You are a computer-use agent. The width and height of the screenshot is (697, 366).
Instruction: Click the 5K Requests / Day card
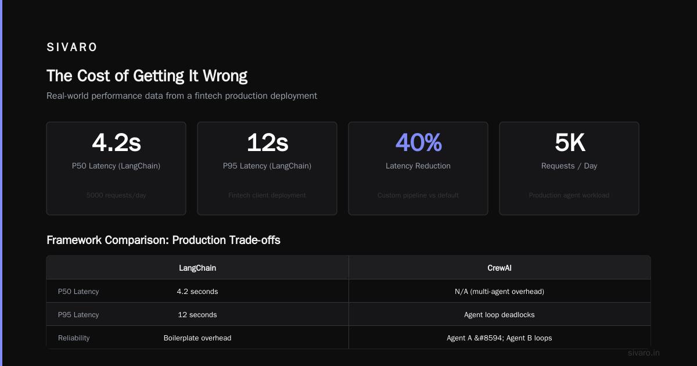[569, 168]
